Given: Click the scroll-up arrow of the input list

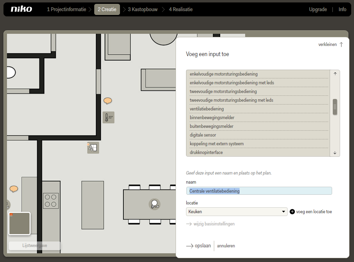Looking at the screenshot, I should pos(335,74).
